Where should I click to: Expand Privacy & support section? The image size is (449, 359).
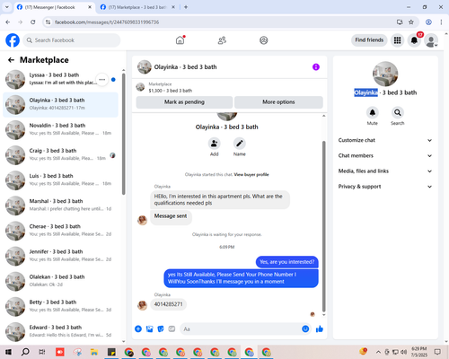pos(385,187)
